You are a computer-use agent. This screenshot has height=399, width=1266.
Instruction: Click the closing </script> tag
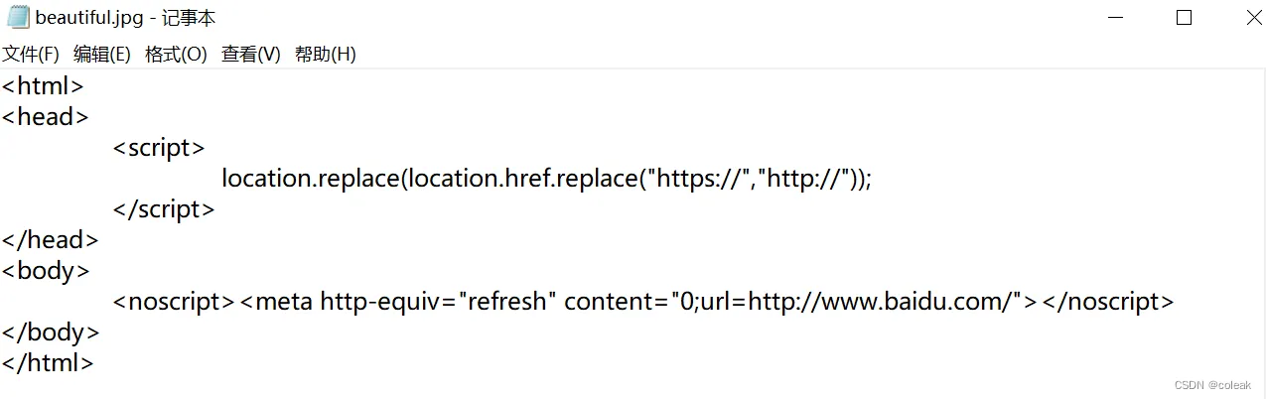[164, 209]
